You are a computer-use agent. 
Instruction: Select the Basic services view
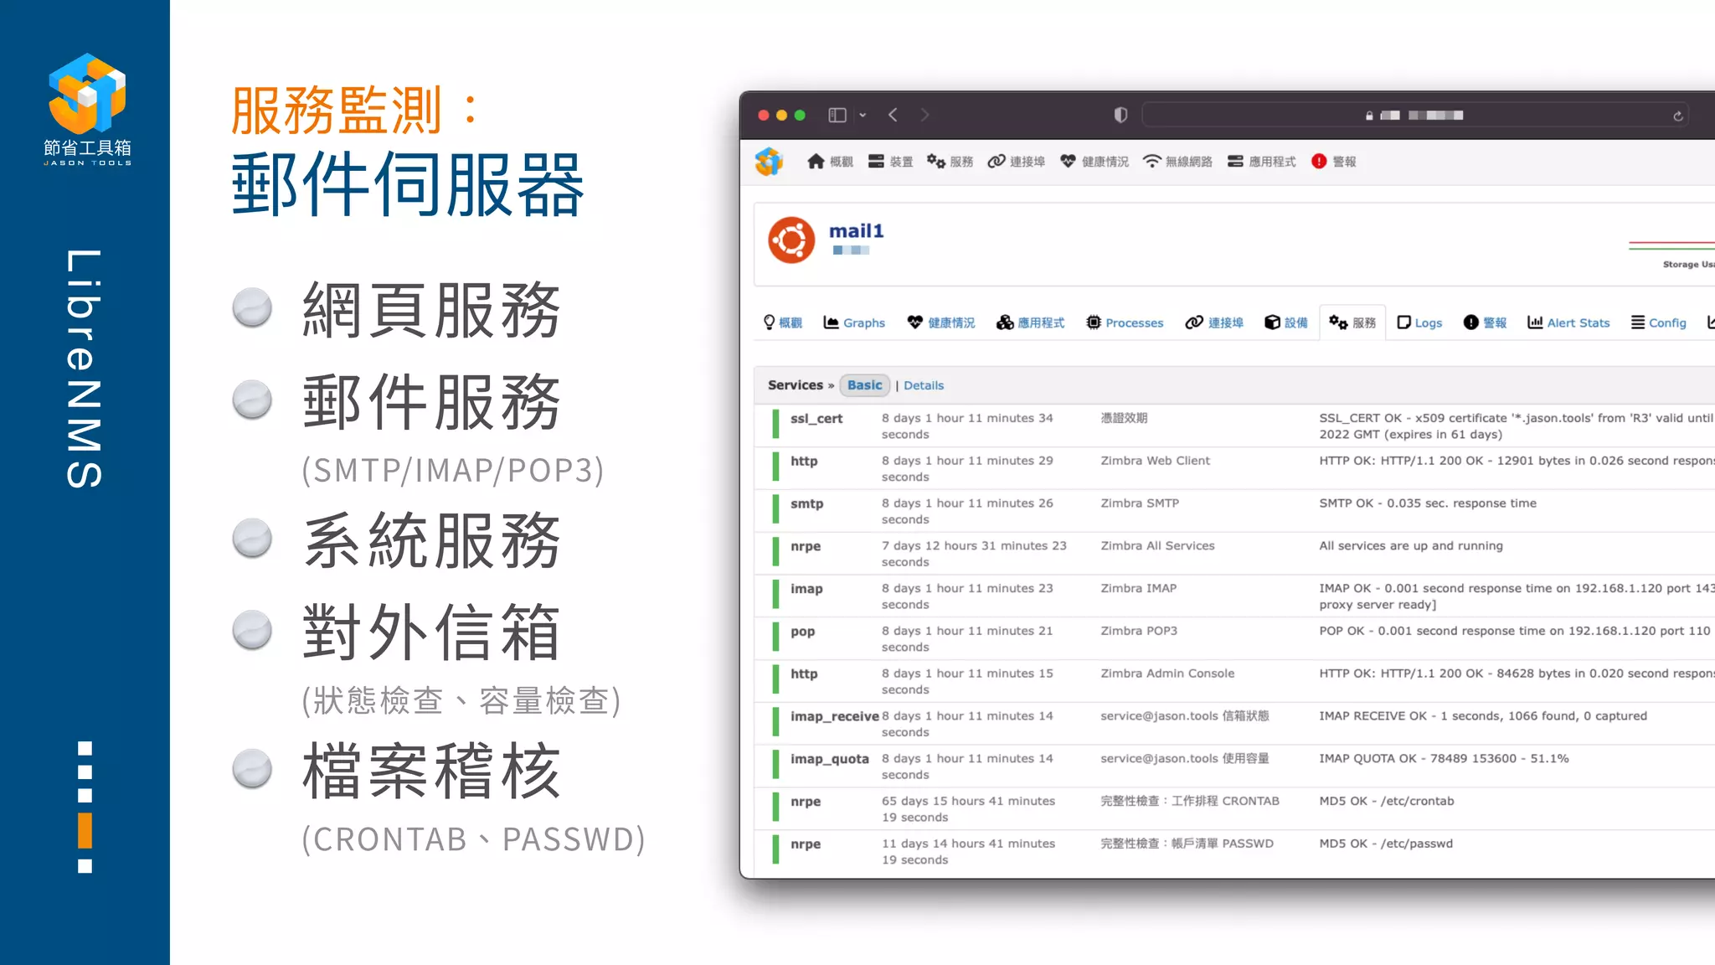click(x=864, y=385)
